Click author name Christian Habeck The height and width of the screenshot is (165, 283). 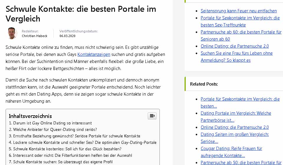(34, 36)
